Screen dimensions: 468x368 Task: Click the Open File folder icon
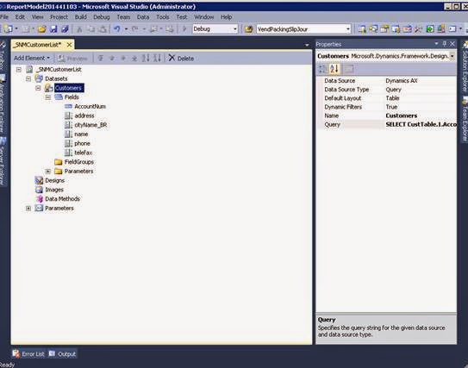point(41,29)
